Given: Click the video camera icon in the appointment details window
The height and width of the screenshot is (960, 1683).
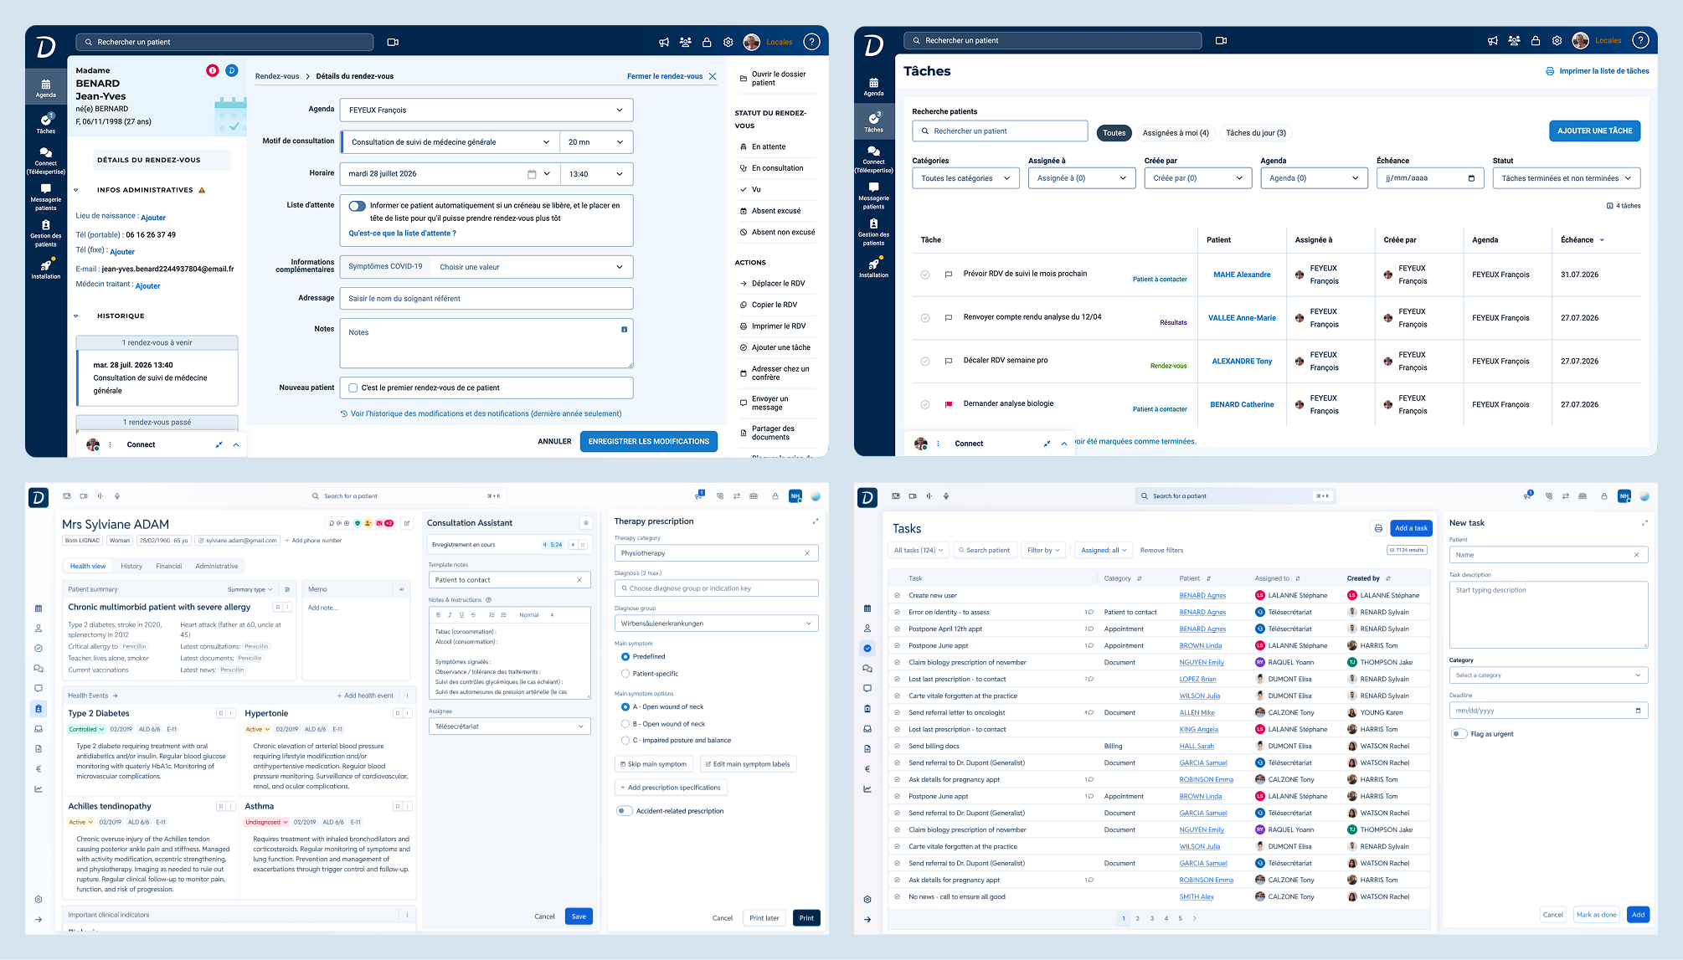Looking at the screenshot, I should (393, 42).
